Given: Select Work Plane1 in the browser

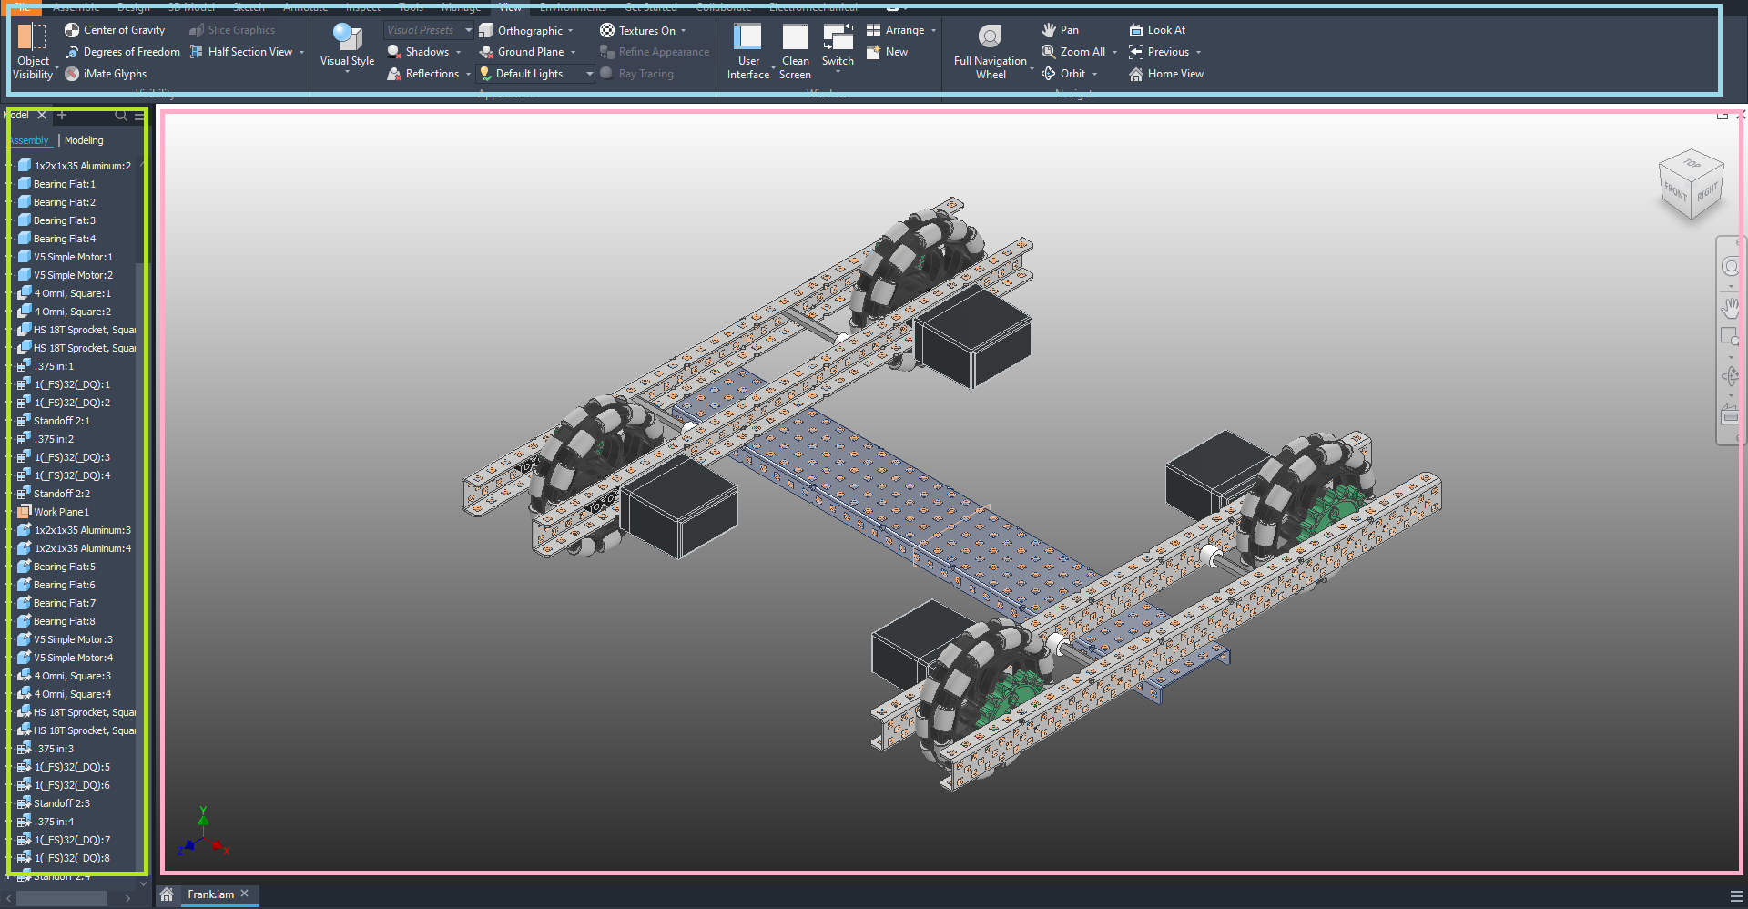Looking at the screenshot, I should pyautogui.click(x=61, y=512).
